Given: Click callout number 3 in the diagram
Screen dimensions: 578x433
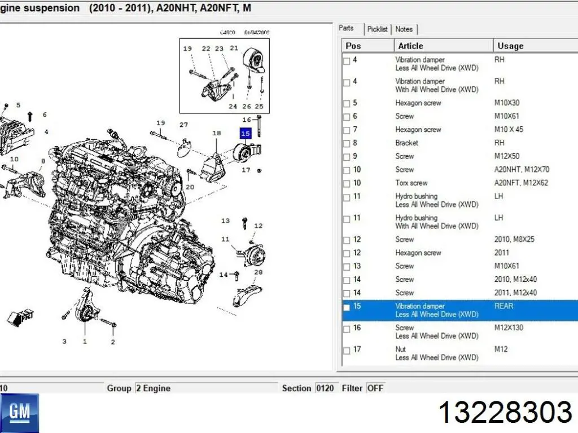Looking at the screenshot, I should pyautogui.click(x=64, y=341).
